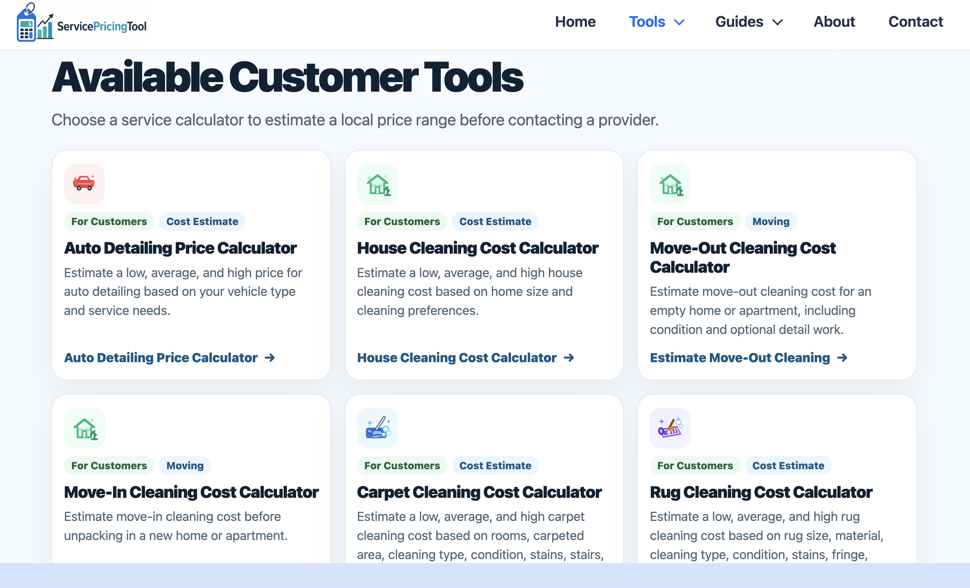This screenshot has width=970, height=588.
Task: Click arrow beside House Cleaning Cost Calculator link
Action: click(569, 357)
